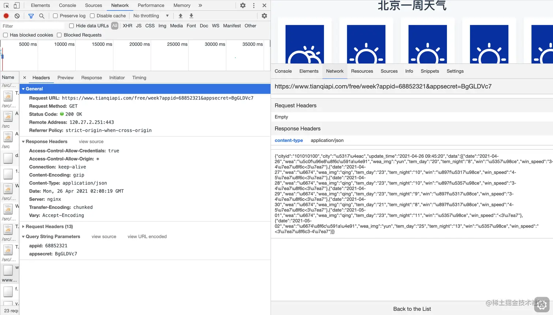This screenshot has width=553, height=315.
Task: Click the content-type header name
Action: click(289, 140)
